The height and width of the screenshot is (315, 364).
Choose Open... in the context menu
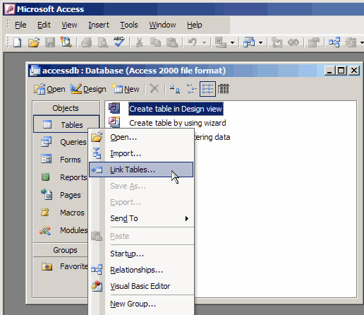pos(141,137)
